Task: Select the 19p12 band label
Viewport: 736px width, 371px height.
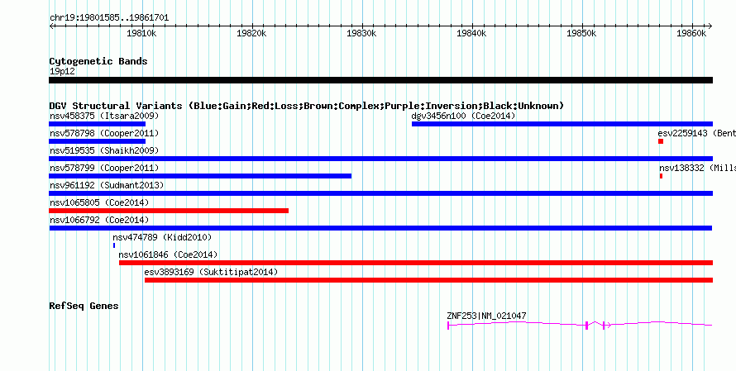Action: (62, 72)
